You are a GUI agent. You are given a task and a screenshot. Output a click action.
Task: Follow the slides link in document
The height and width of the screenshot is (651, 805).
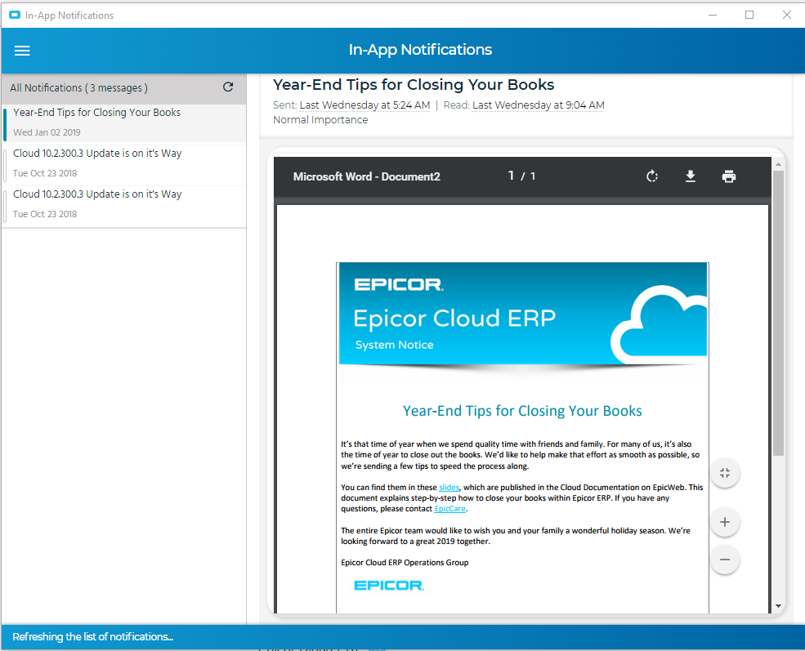pyautogui.click(x=449, y=488)
